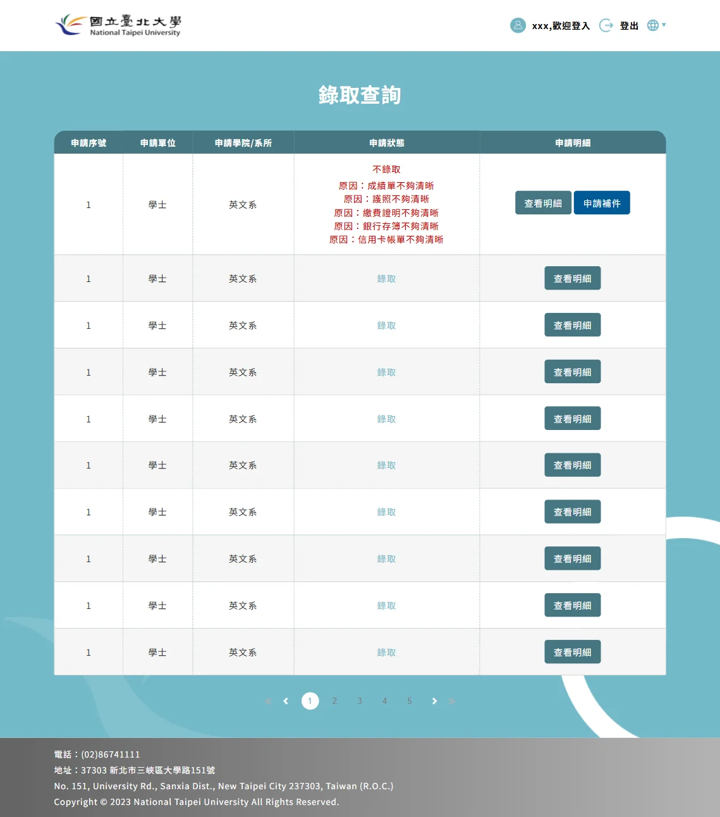Select page 1 in pagination
Screen dimensions: 720x817
[310, 701]
